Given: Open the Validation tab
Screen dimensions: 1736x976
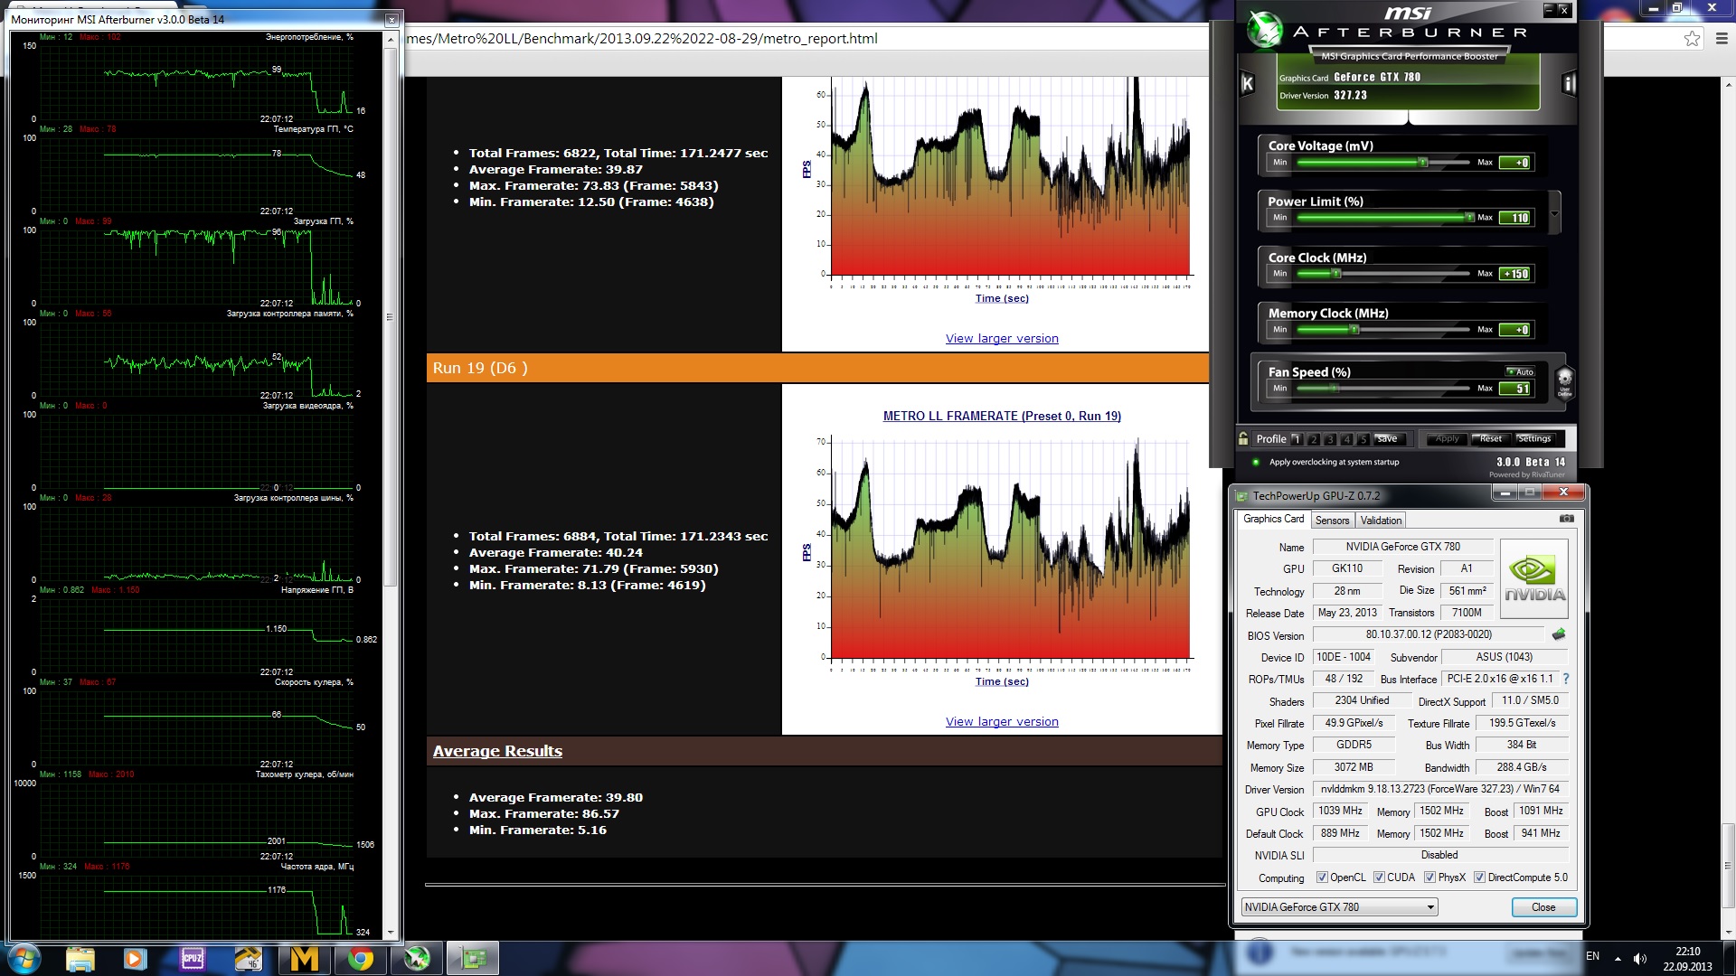Looking at the screenshot, I should click(1381, 521).
